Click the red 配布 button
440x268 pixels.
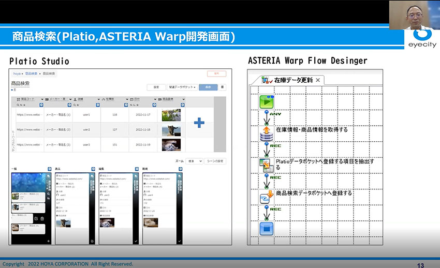216,74
